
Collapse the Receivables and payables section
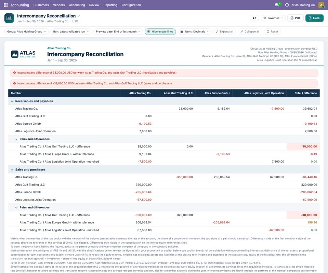12,101
